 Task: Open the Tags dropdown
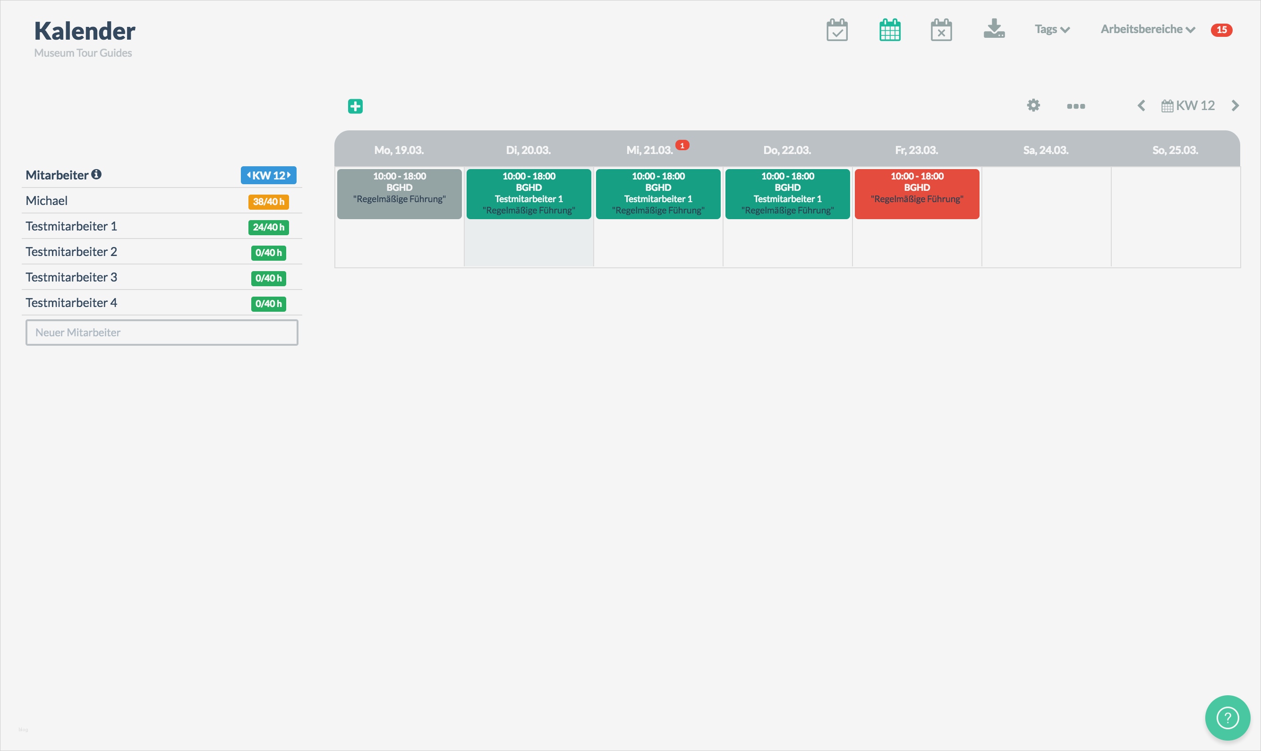pos(1051,29)
